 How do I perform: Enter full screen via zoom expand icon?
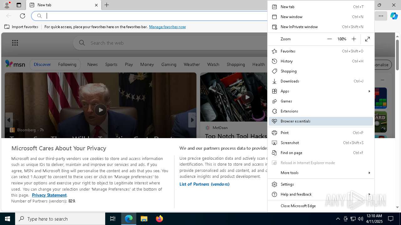(x=367, y=39)
